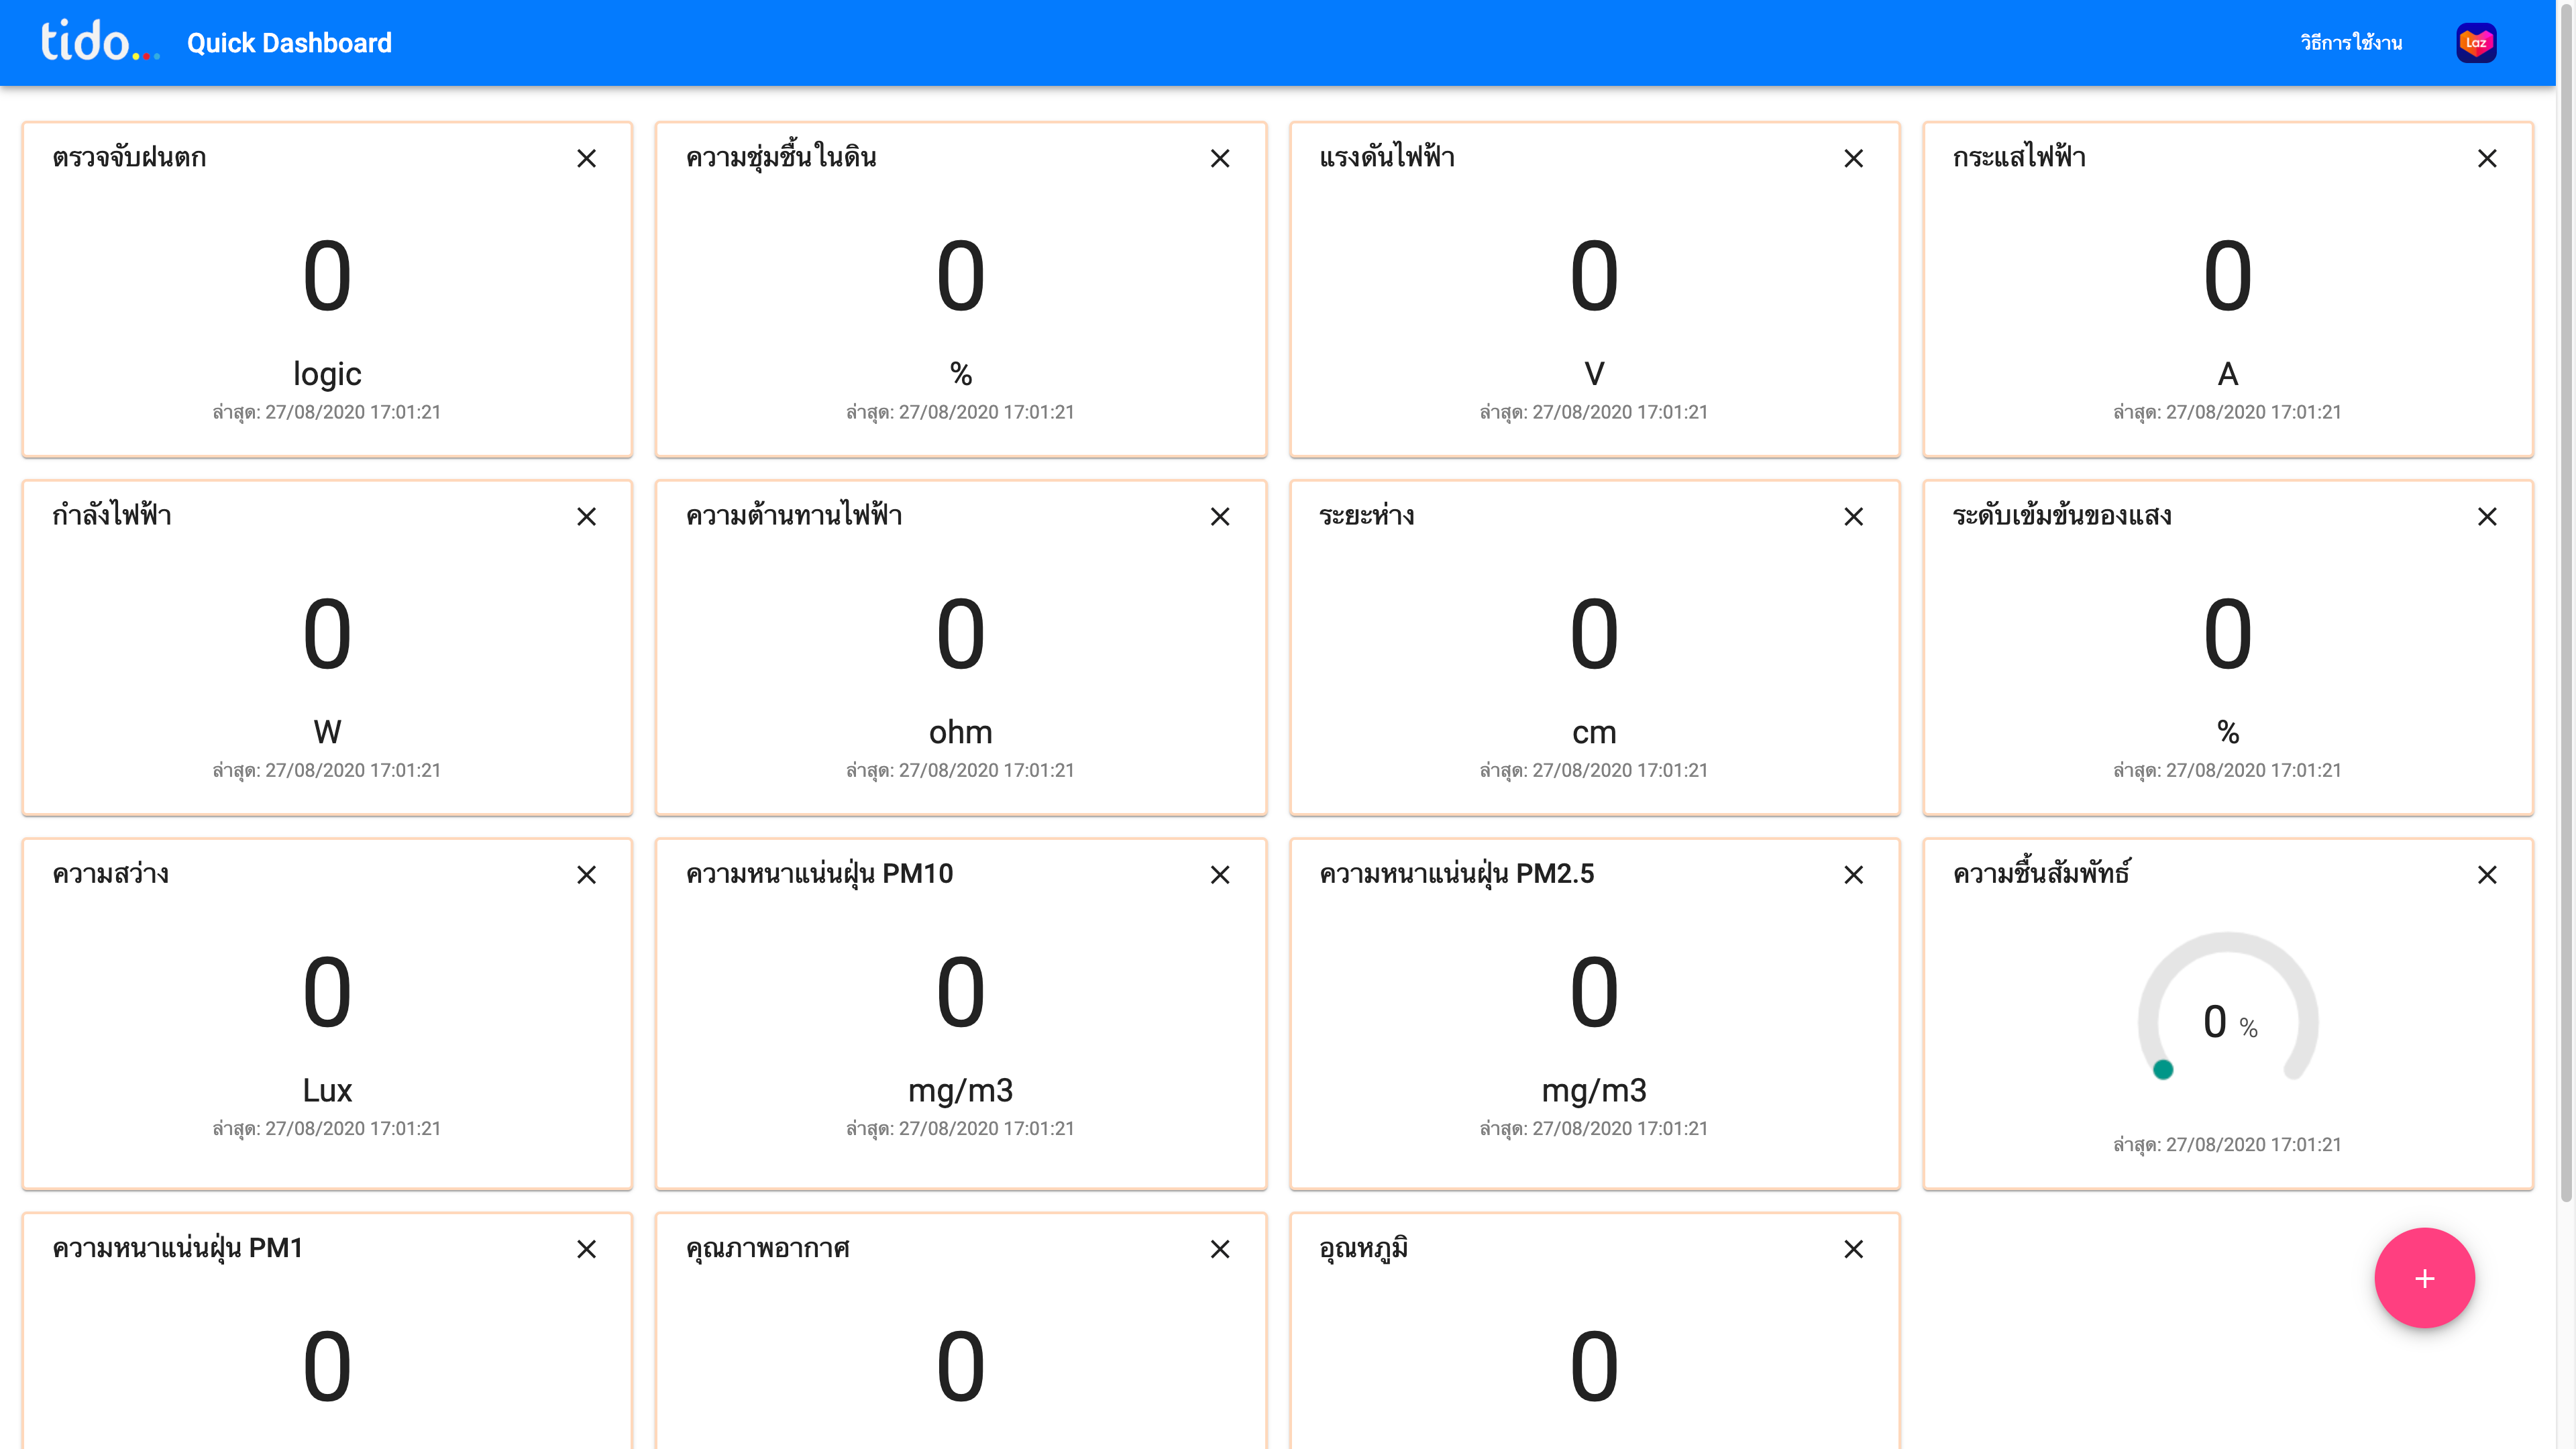Open the วิธีการใช้งาน help link
Screen dimensions: 2576x1449
point(2351,43)
